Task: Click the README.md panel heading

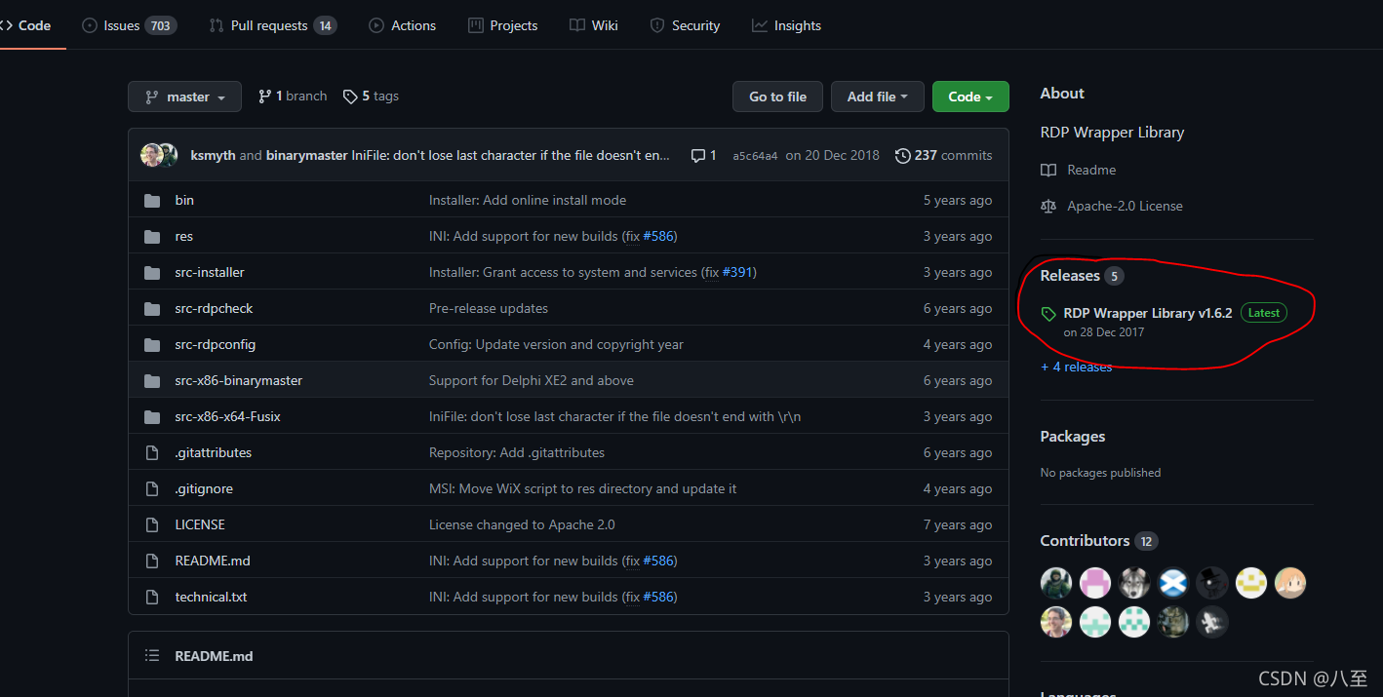Action: point(214,656)
